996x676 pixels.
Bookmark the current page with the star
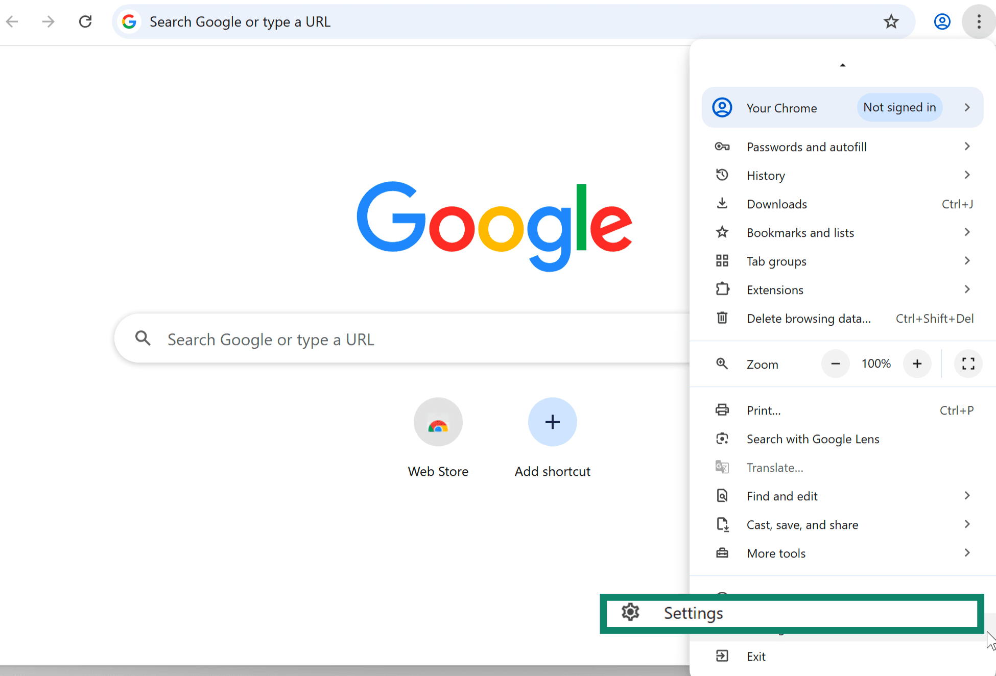pos(891,21)
